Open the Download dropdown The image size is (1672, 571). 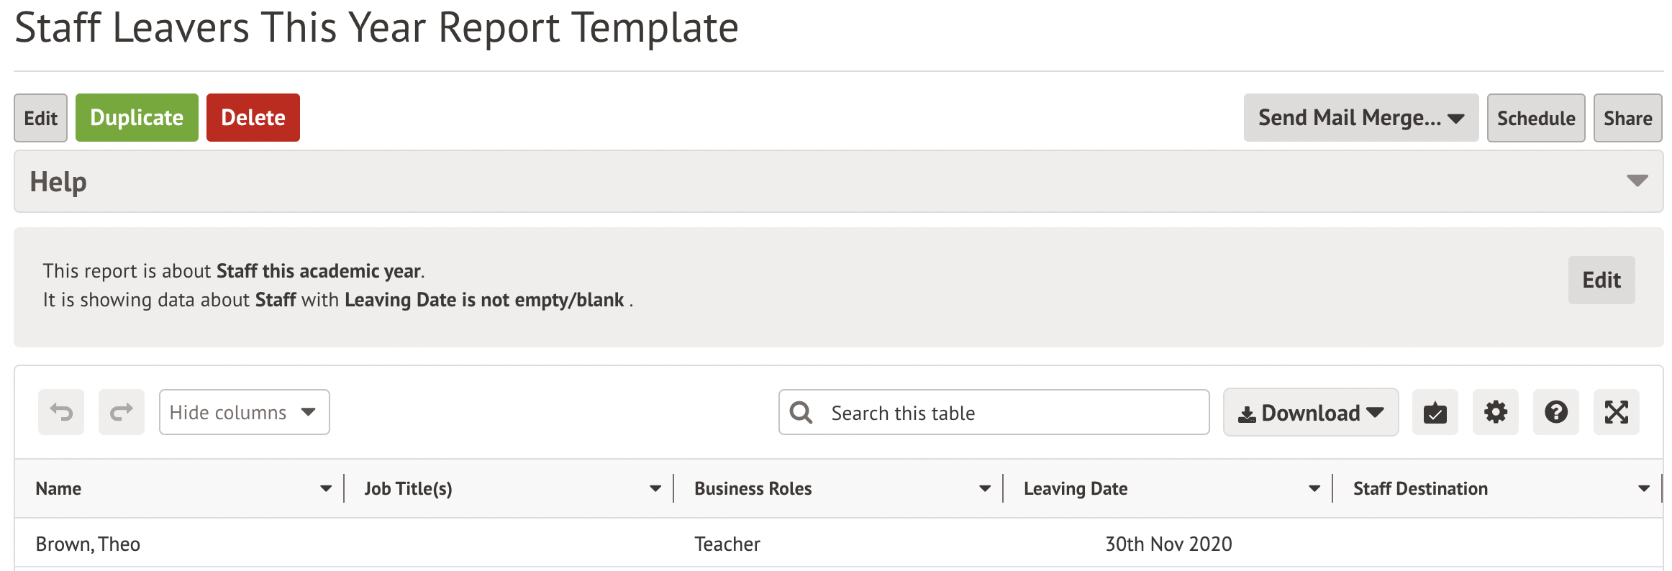[x=1310, y=413]
